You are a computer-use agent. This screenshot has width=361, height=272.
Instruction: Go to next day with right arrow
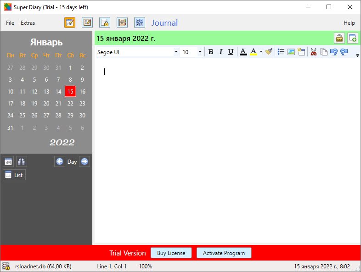click(85, 161)
